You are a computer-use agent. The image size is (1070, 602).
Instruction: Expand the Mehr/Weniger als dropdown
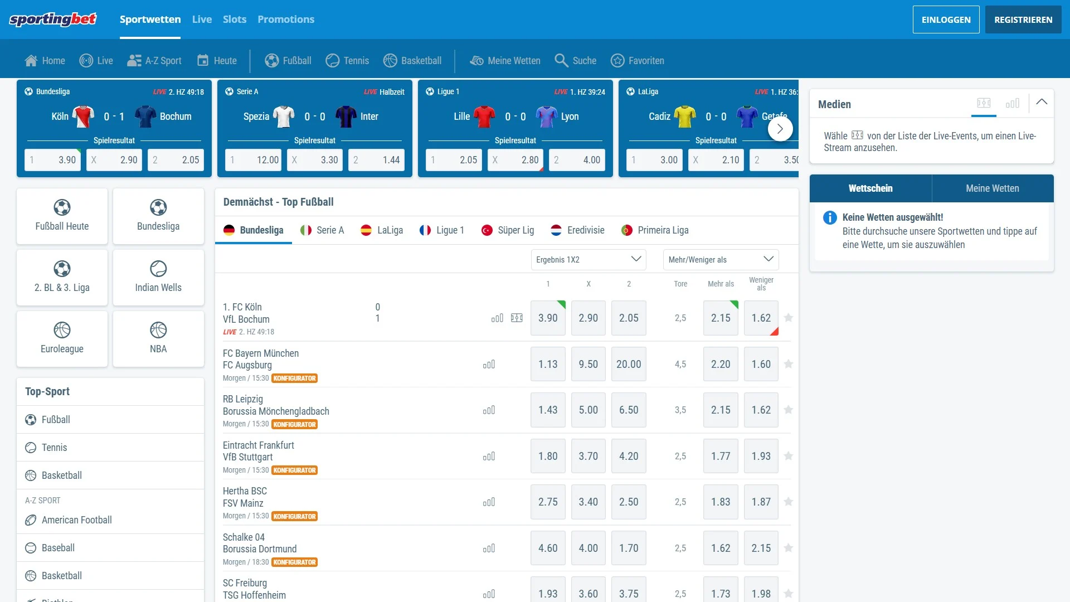[x=720, y=259]
